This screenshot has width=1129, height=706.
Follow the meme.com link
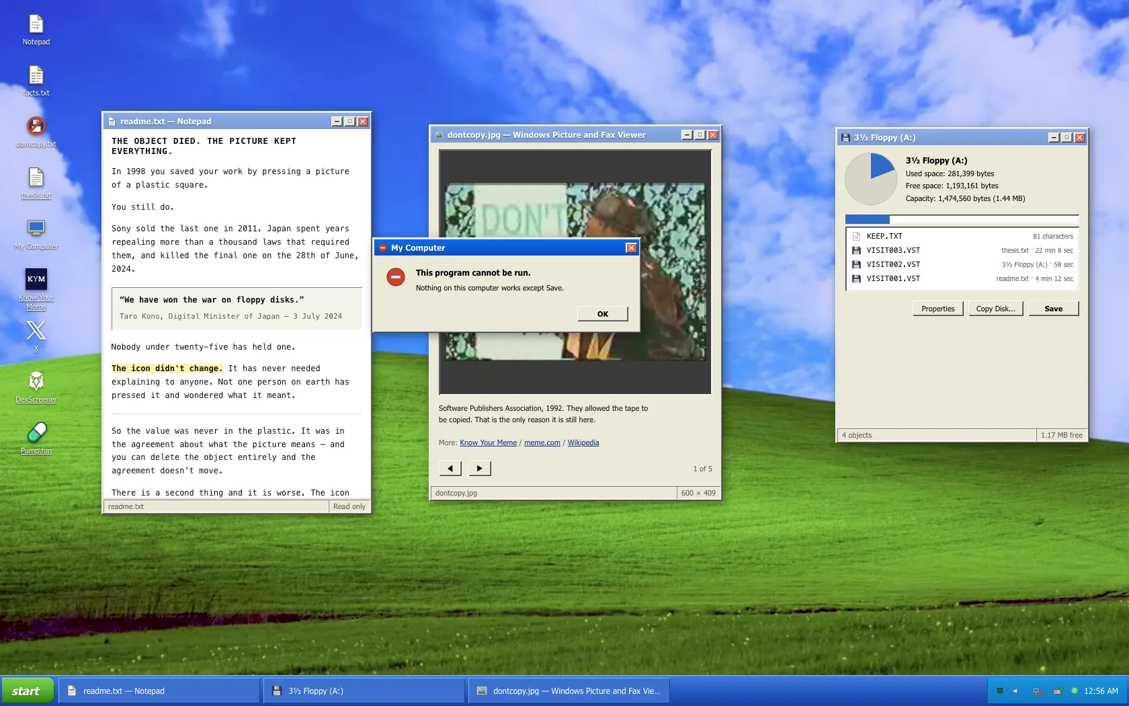[542, 442]
